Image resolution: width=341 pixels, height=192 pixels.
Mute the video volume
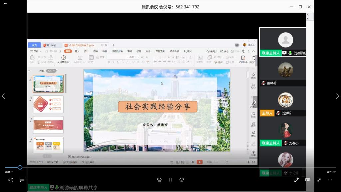pos(11,180)
